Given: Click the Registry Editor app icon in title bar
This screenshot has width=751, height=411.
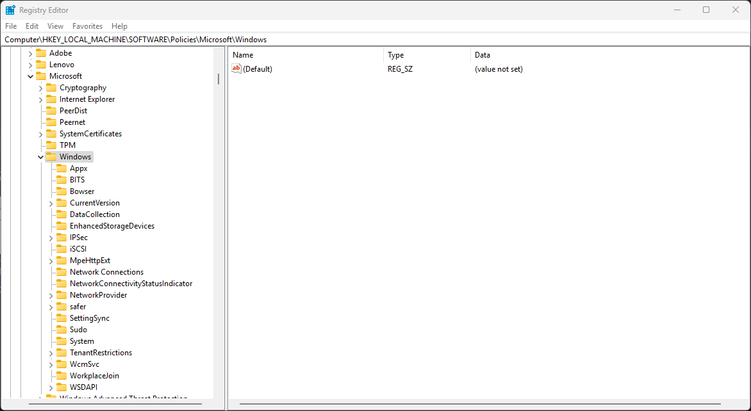Looking at the screenshot, I should coord(10,10).
